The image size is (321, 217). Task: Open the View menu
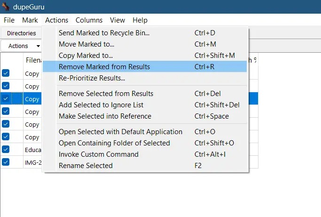click(x=117, y=20)
